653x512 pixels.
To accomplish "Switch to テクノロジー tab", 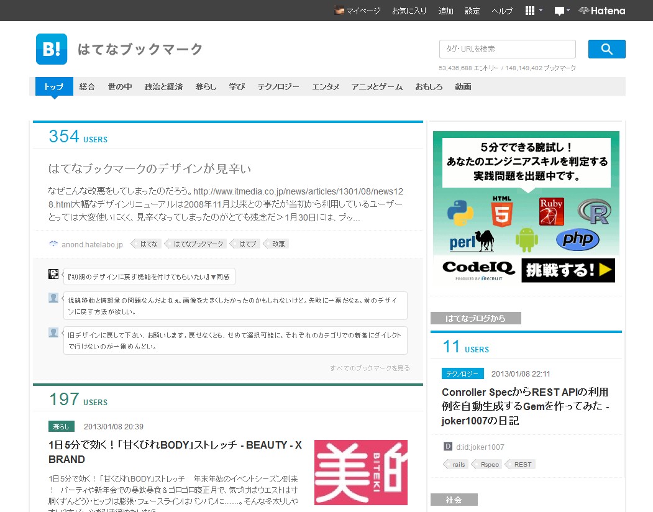I will click(x=278, y=86).
